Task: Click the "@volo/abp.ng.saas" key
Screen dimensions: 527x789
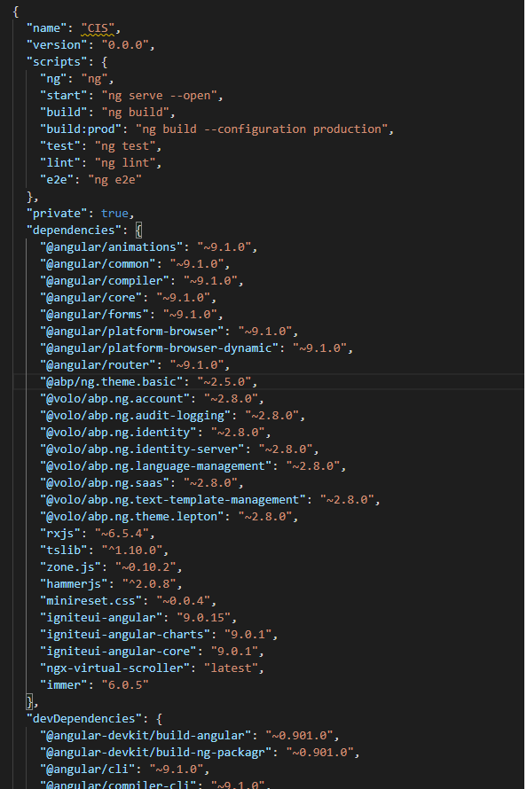Action: pyautogui.click(x=104, y=483)
